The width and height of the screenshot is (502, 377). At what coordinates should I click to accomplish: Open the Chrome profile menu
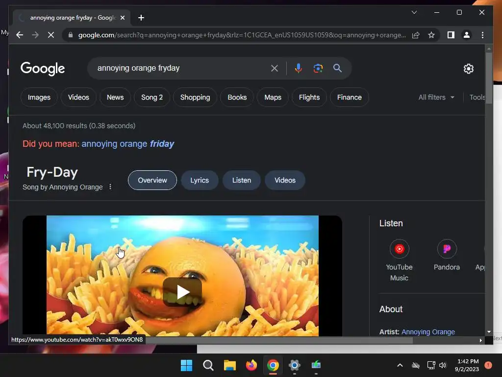tap(467, 35)
